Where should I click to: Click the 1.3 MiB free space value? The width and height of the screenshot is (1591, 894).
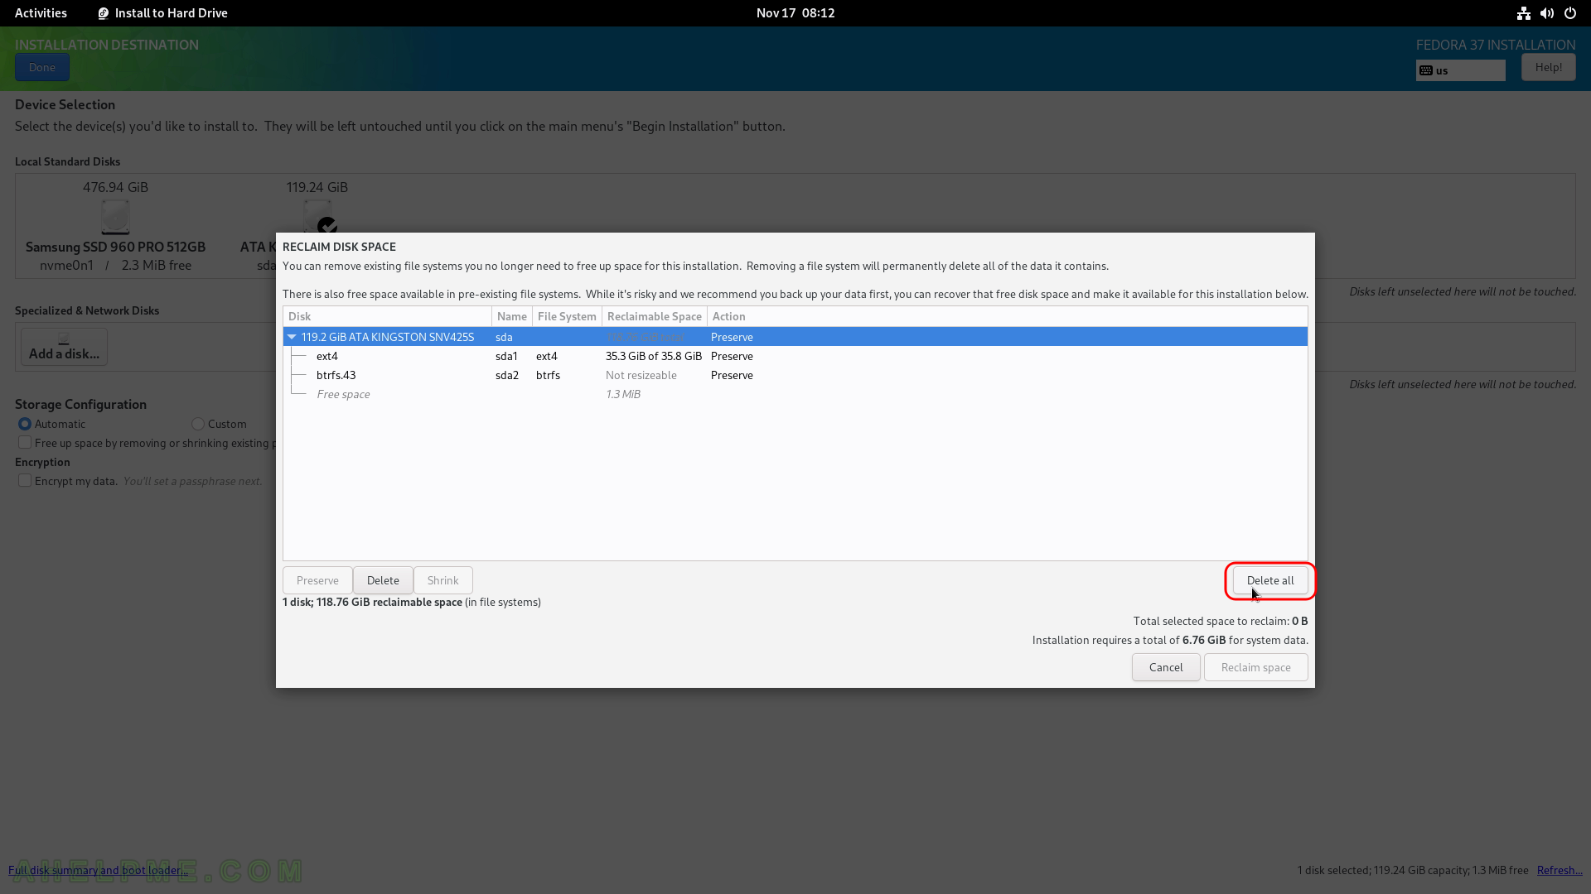(622, 394)
